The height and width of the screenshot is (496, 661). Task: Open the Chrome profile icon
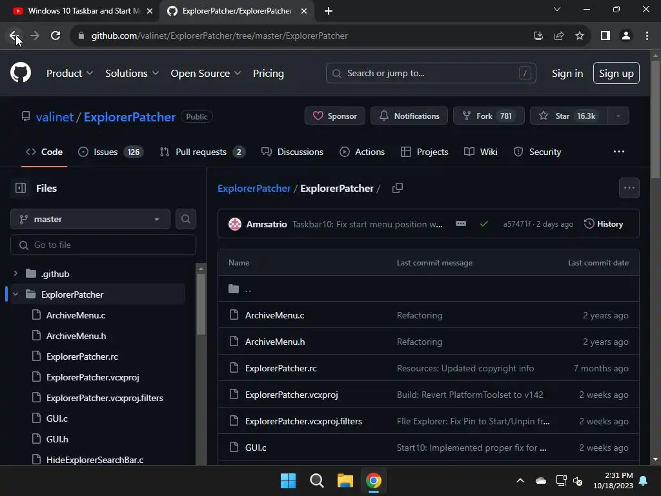click(x=626, y=36)
